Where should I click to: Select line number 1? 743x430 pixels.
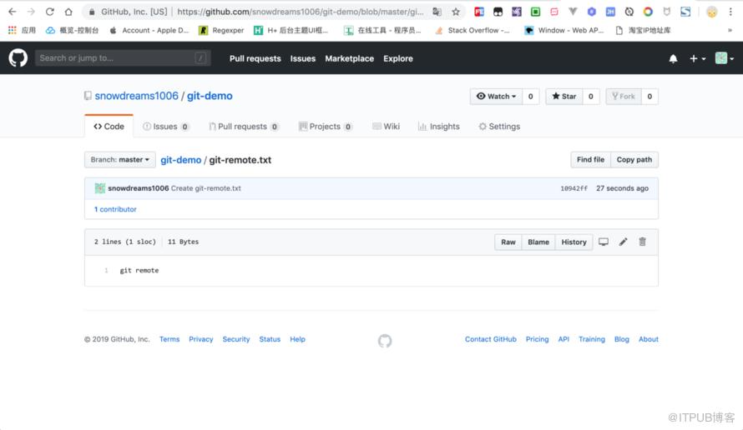106,271
